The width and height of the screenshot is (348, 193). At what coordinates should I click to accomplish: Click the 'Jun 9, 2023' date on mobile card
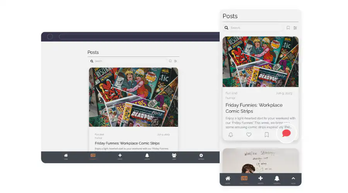tap(284, 93)
